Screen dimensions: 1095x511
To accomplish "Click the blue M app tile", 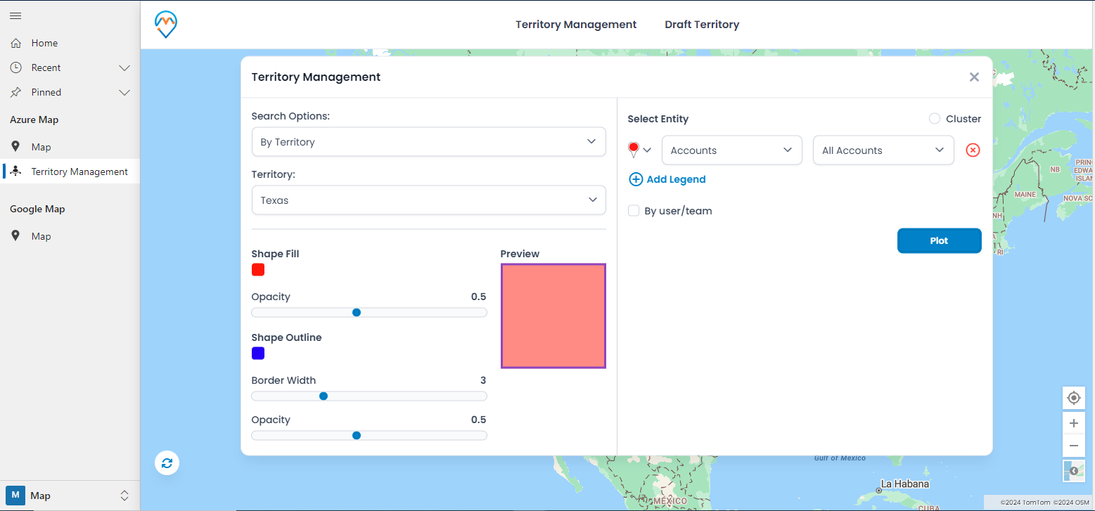I will coord(15,496).
